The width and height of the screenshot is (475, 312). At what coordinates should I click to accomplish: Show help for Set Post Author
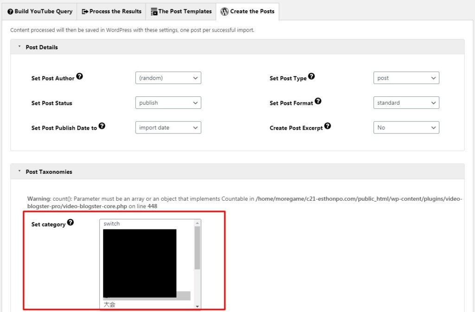[x=79, y=76]
